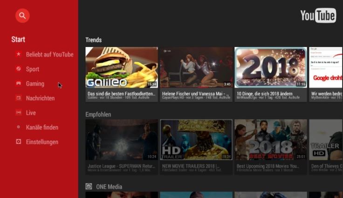343x198 pixels.
Task: Play the Justice League Superman thumbnail
Action: [x=122, y=140]
